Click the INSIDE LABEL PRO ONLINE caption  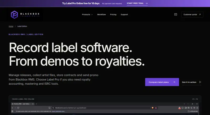point(23,99)
